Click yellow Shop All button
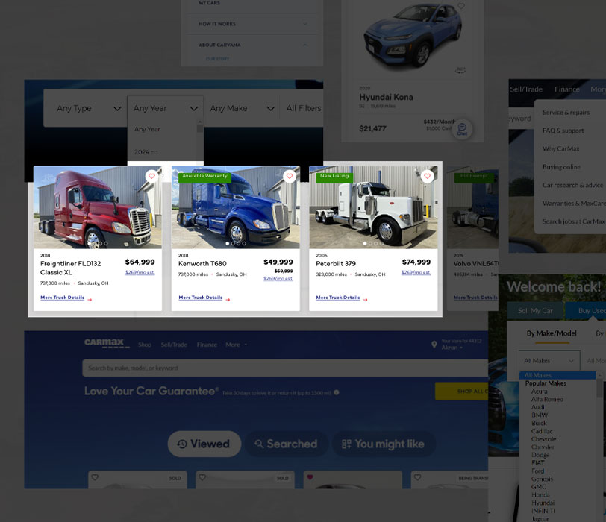The width and height of the screenshot is (606, 522). click(461, 391)
